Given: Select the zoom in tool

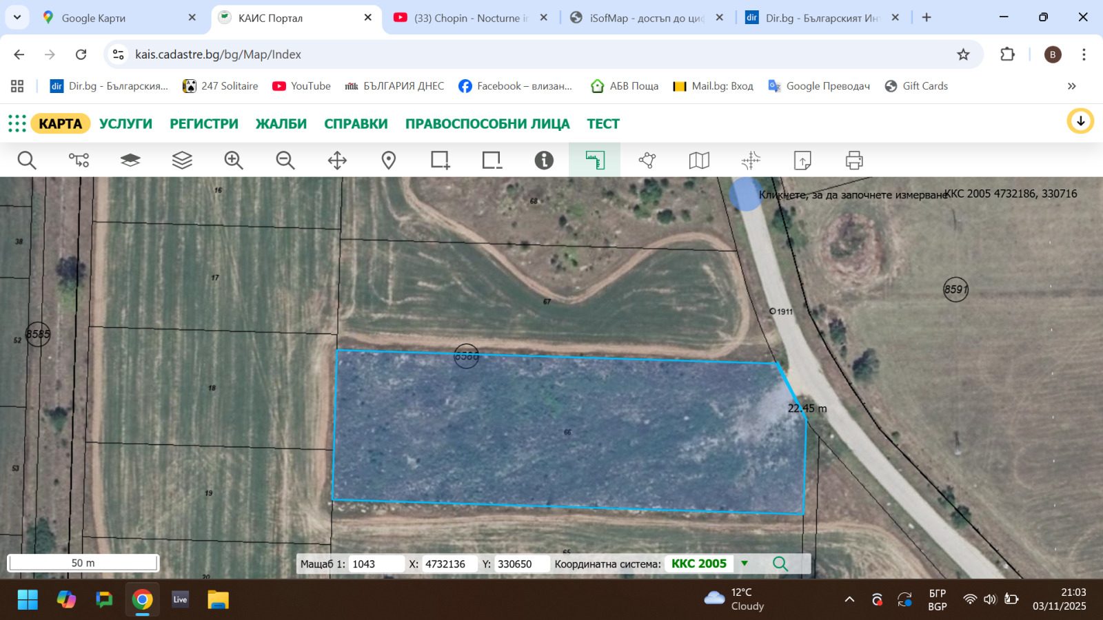Looking at the screenshot, I should 234,161.
